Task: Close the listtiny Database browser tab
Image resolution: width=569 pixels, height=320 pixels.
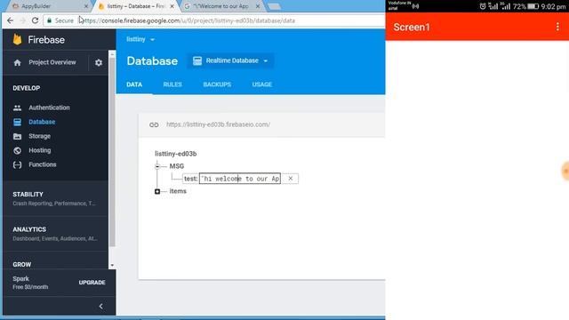Action: tap(172, 6)
